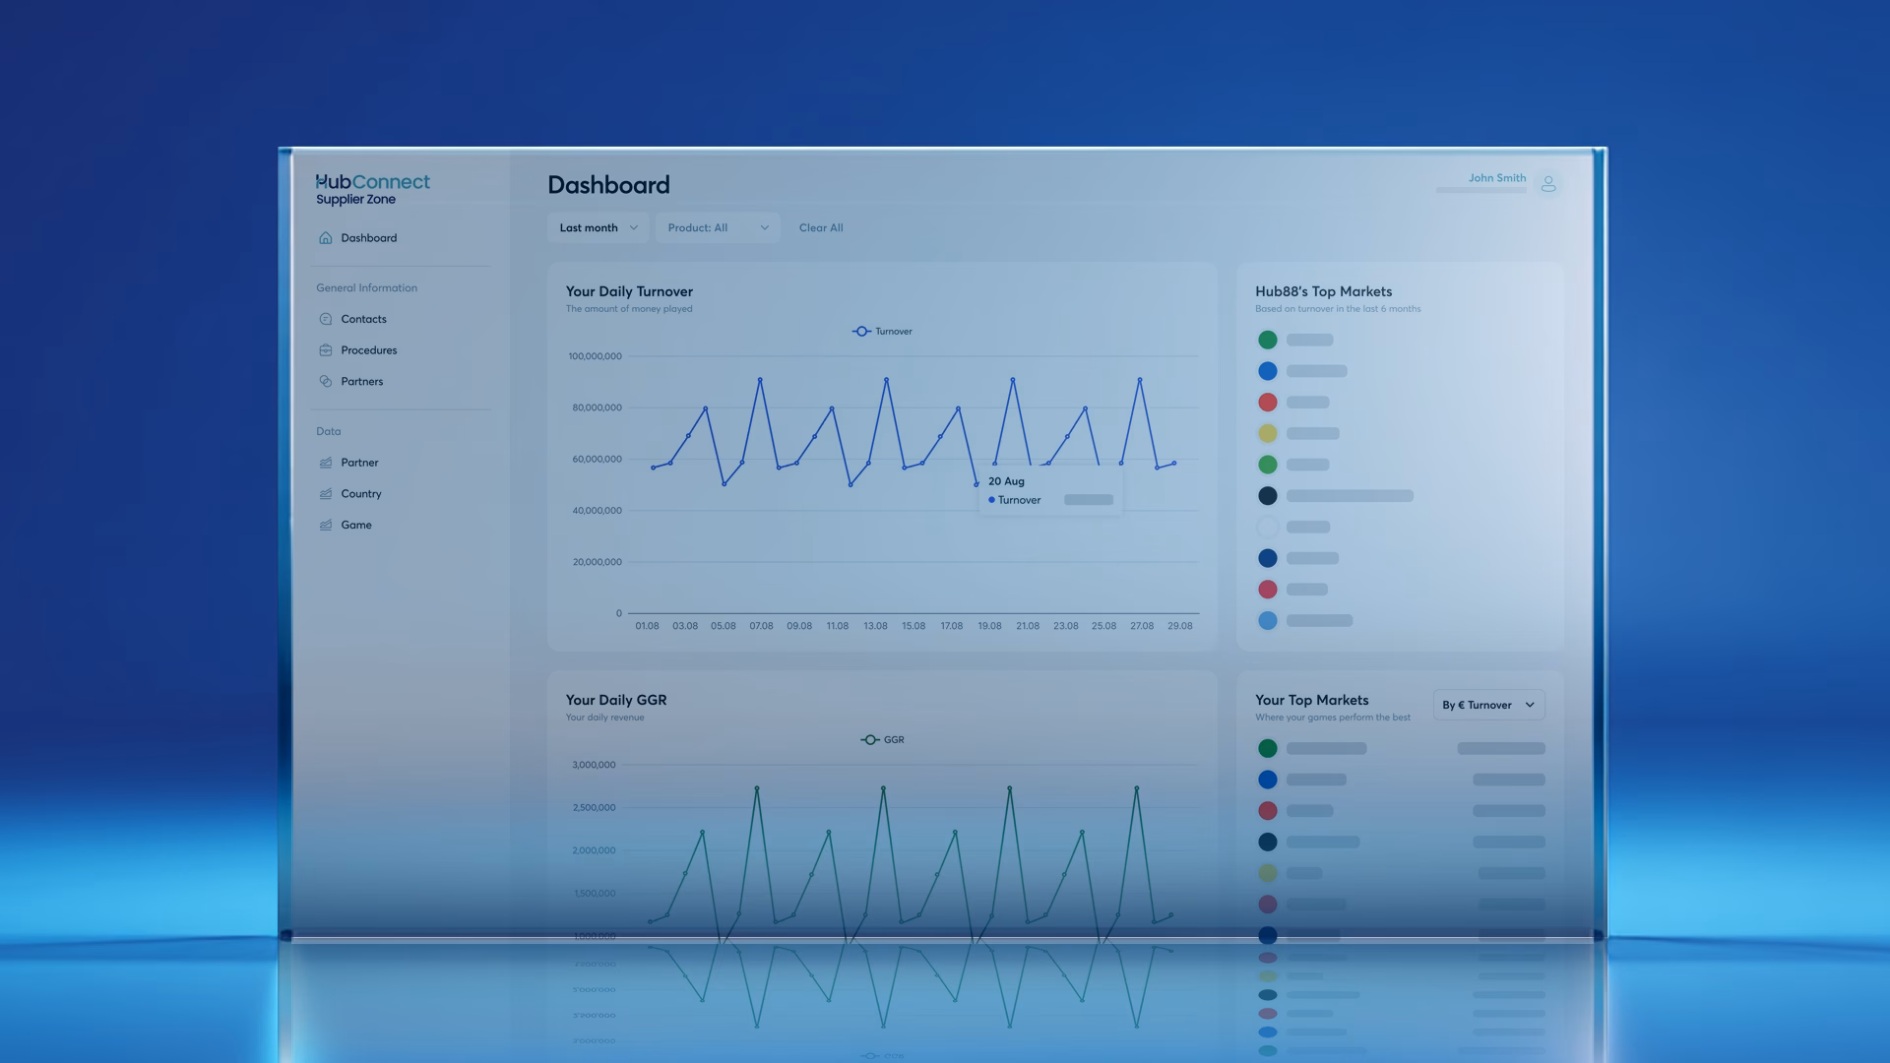Expand the Last month date dropdown
The height and width of the screenshot is (1063, 1890).
point(598,227)
